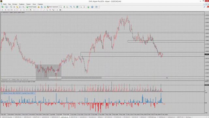This screenshot has width=209, height=118.
Task: Open the Файл menu
Action: pyautogui.click(x=5, y=4)
